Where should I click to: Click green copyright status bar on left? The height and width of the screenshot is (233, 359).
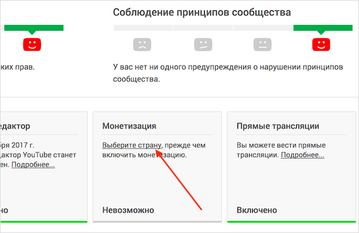pos(34,28)
